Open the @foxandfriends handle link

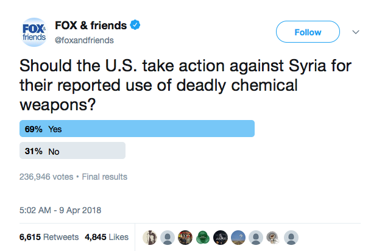[84, 40]
